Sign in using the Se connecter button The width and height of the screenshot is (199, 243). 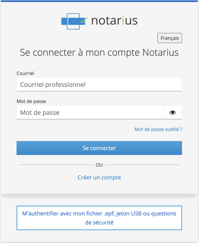click(99, 148)
